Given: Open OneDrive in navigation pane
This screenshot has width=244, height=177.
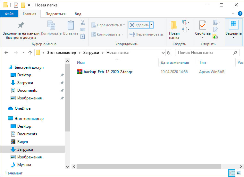Looking at the screenshot, I should coord(22,108).
